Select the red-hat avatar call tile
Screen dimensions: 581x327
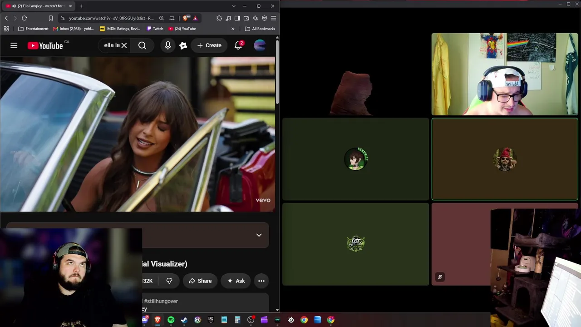coord(505,159)
